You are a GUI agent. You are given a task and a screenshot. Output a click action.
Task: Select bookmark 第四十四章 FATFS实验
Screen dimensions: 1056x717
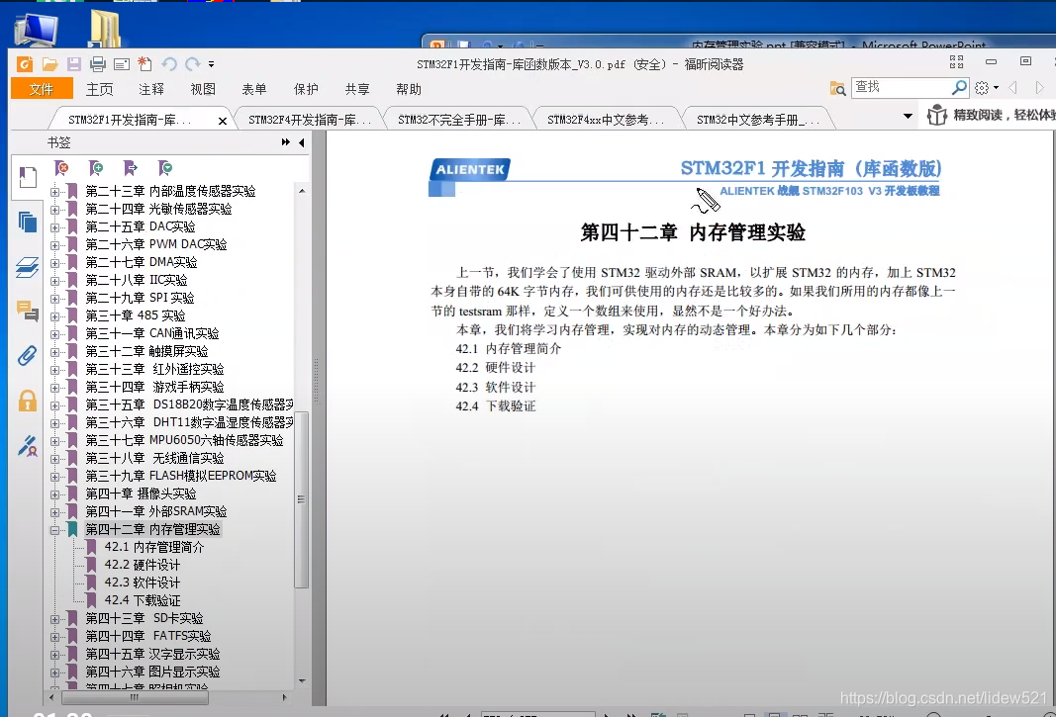pyautogui.click(x=148, y=636)
